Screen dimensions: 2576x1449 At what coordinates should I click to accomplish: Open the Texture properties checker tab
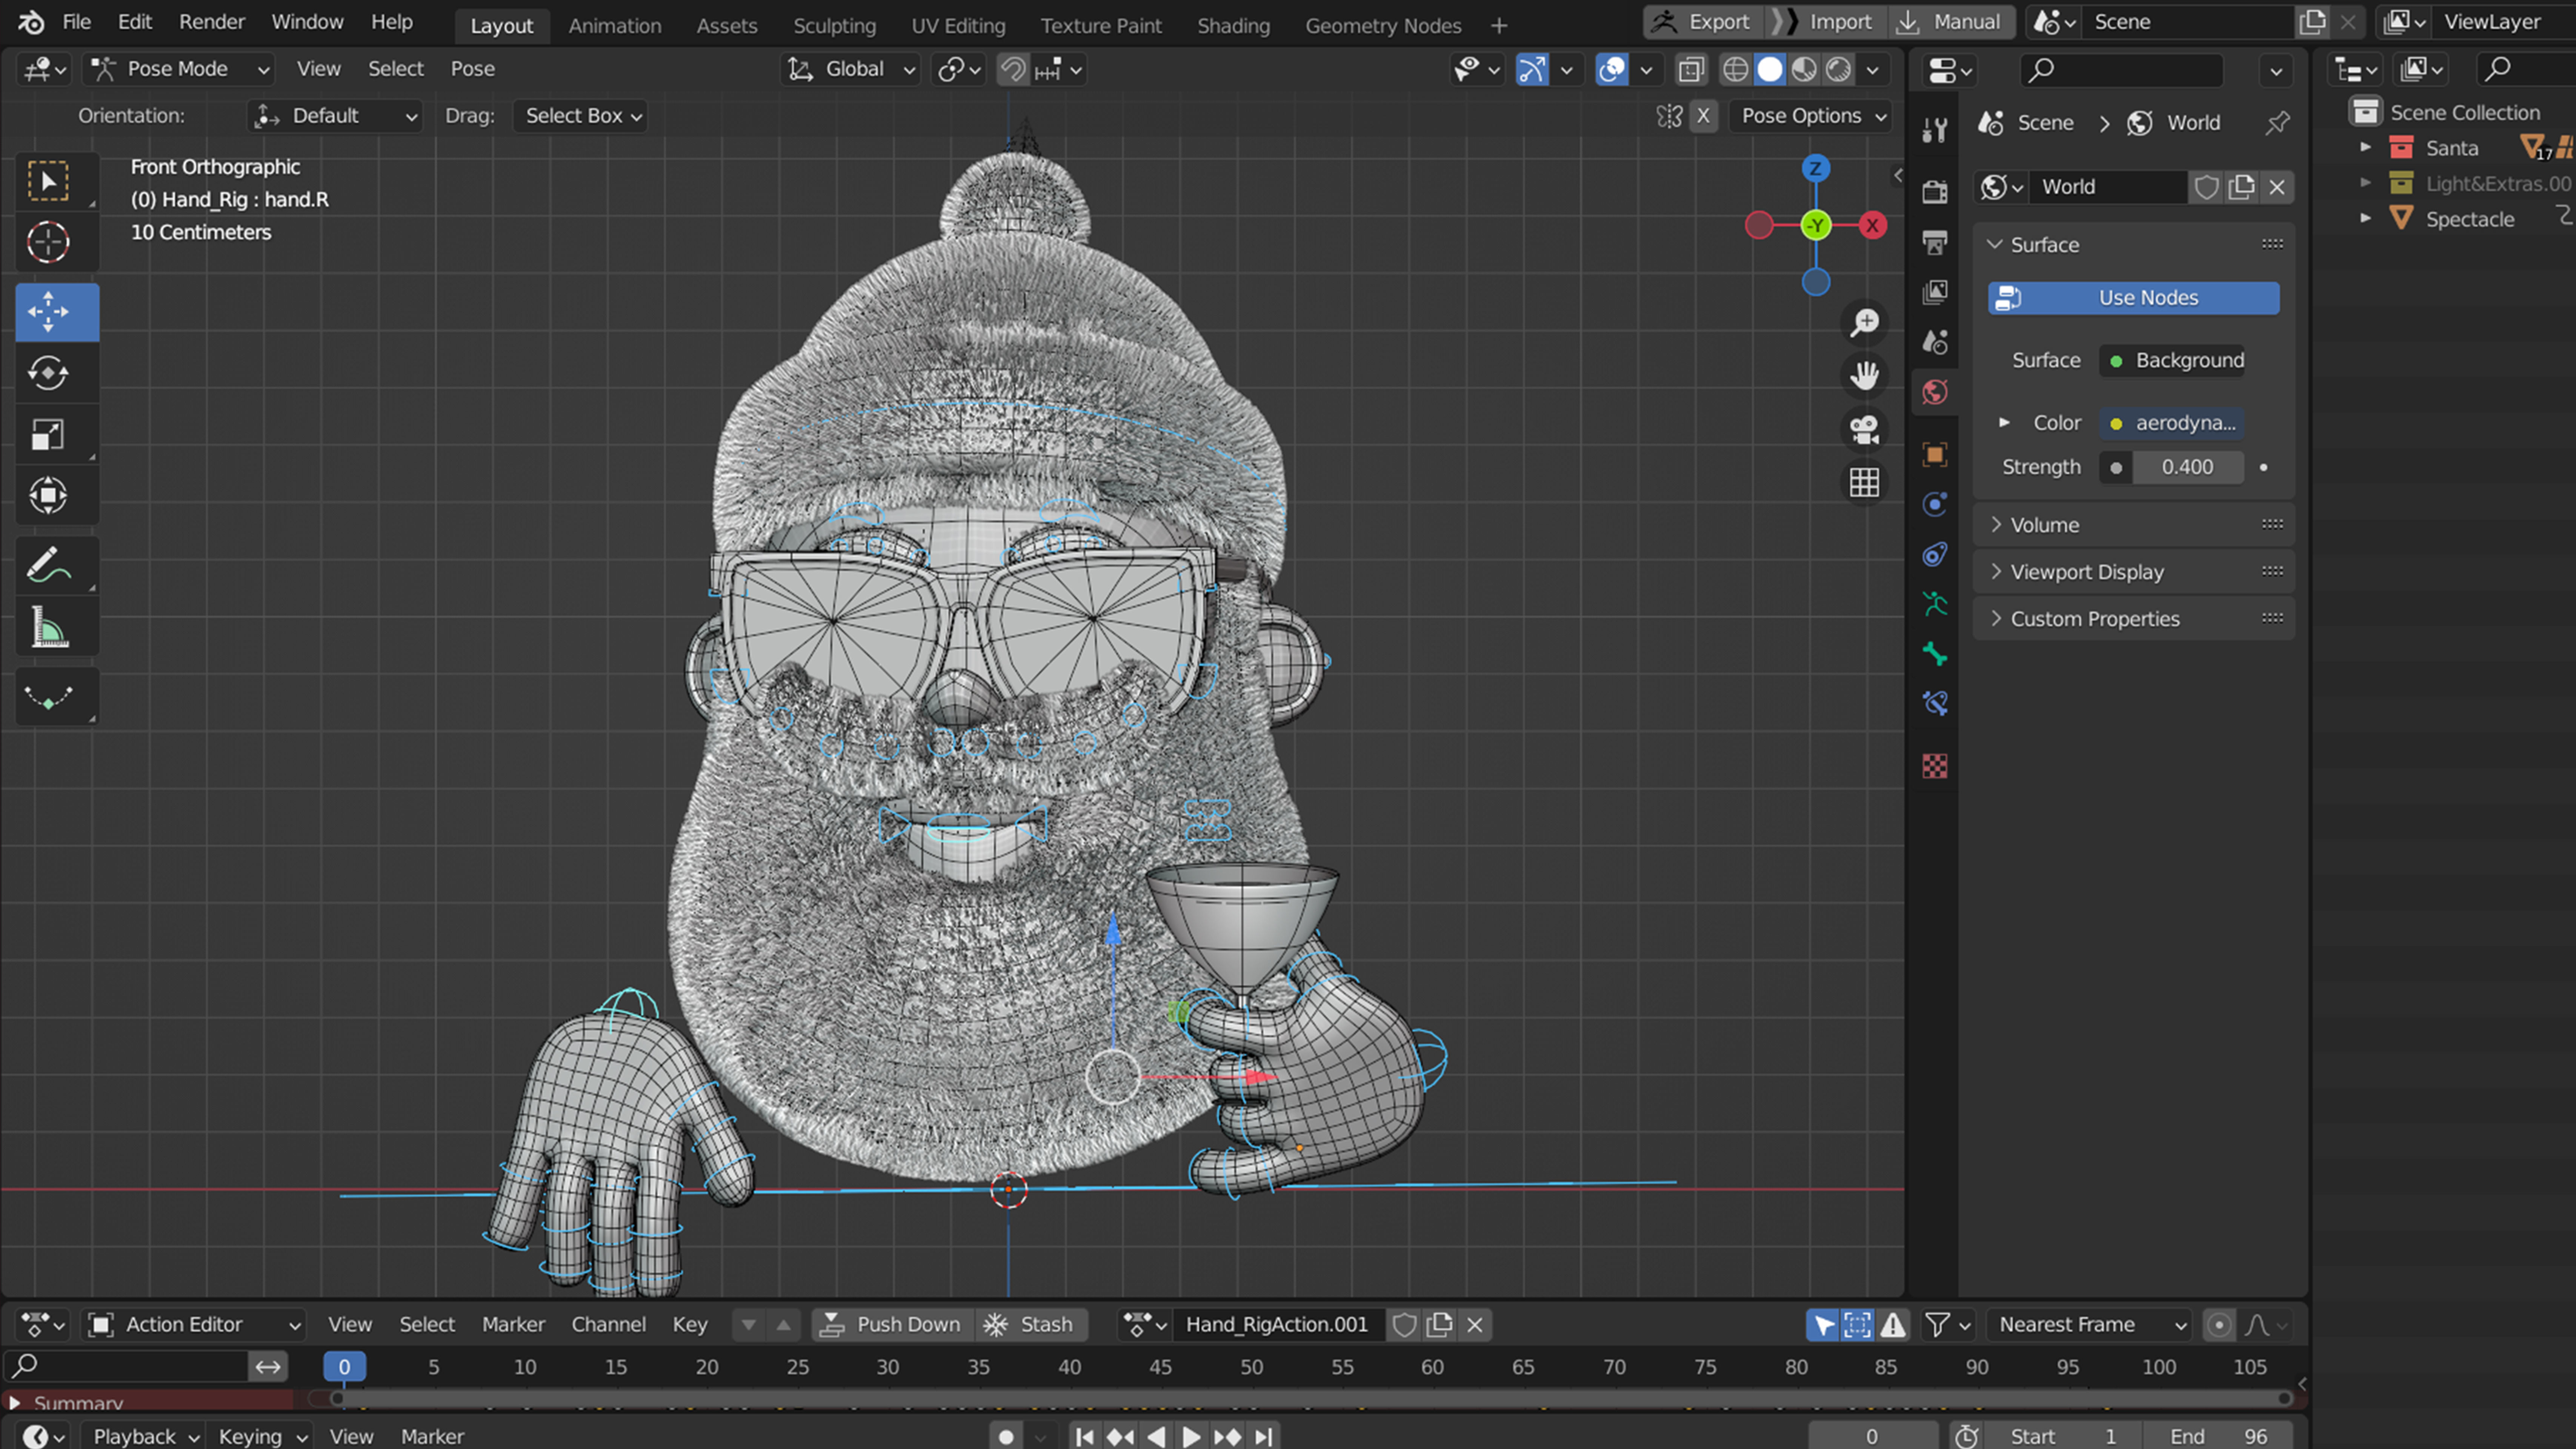[x=1934, y=766]
